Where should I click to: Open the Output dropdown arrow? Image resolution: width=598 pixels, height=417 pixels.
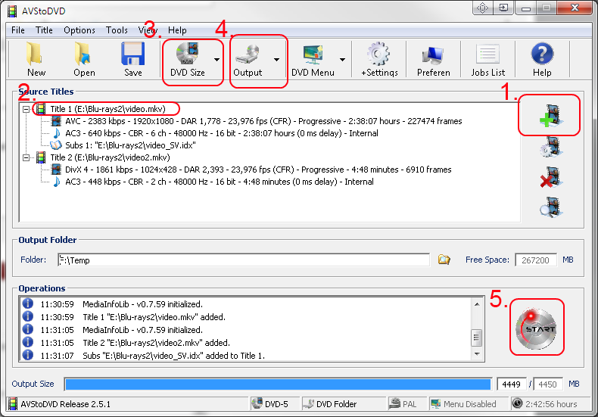[276, 60]
